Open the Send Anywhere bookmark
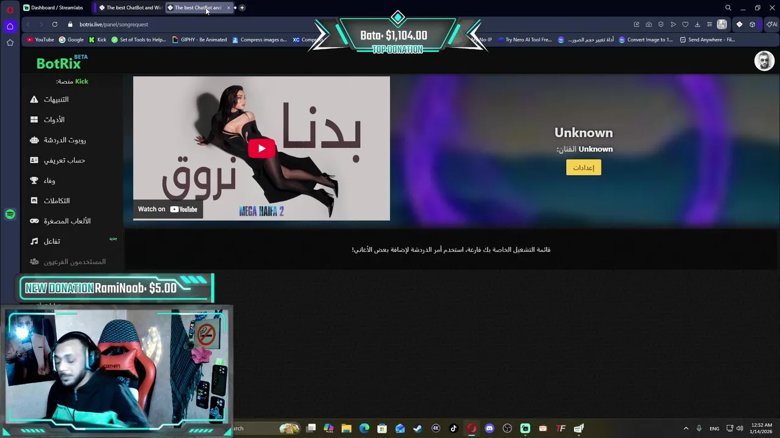 pyautogui.click(x=707, y=40)
